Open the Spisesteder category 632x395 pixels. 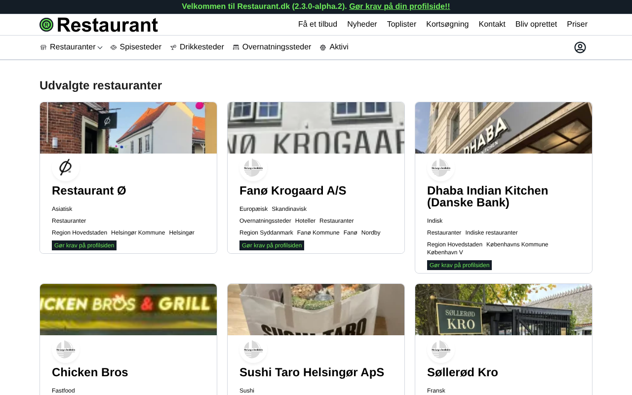point(136,47)
